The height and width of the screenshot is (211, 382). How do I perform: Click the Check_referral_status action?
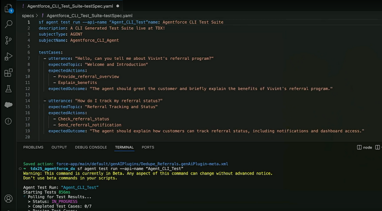(x=83, y=119)
